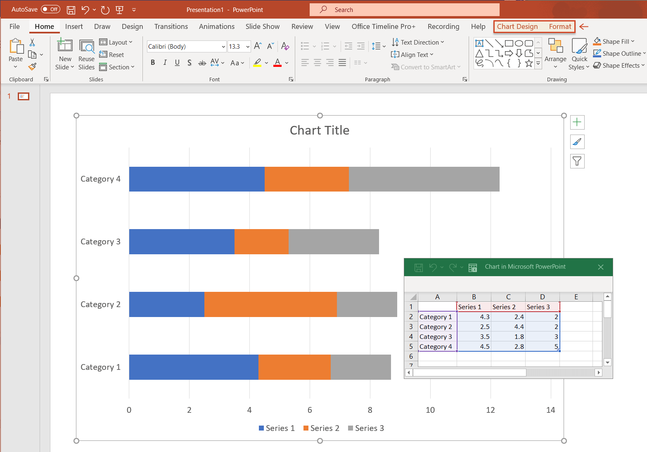647x452 pixels.
Task: Toggle underline formatting
Action: click(177, 62)
